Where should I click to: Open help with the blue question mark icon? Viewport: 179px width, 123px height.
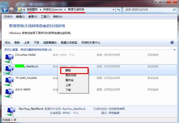point(172,42)
